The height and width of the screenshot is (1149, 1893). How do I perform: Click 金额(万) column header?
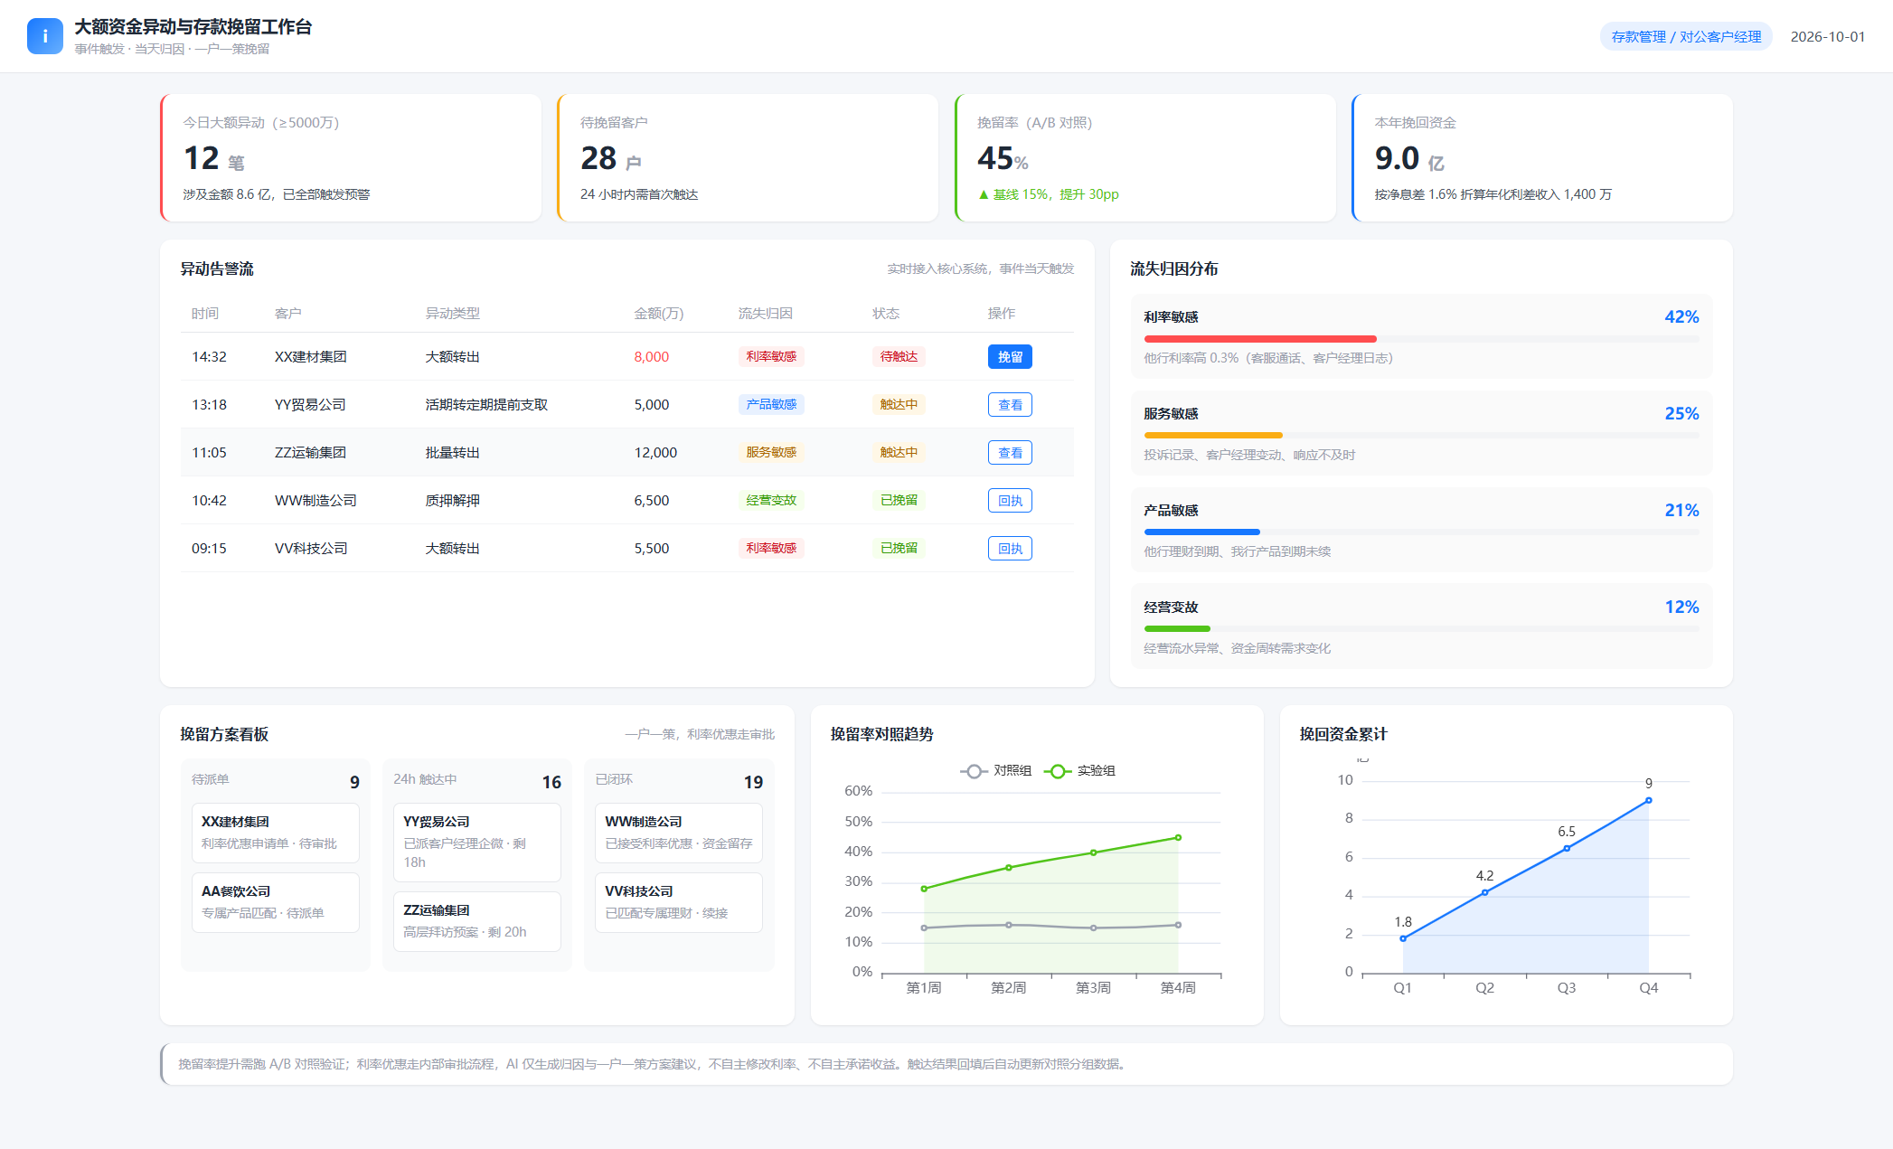659,314
